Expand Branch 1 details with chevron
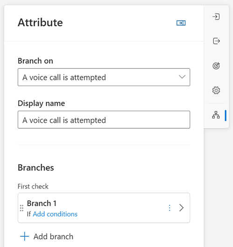233x247 pixels. (x=181, y=208)
